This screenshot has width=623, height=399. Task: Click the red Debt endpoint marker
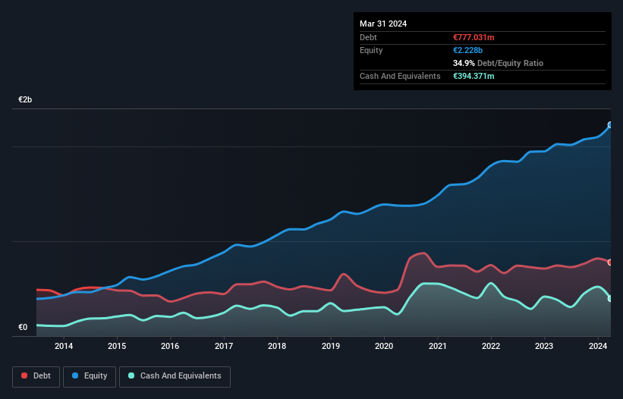click(610, 262)
